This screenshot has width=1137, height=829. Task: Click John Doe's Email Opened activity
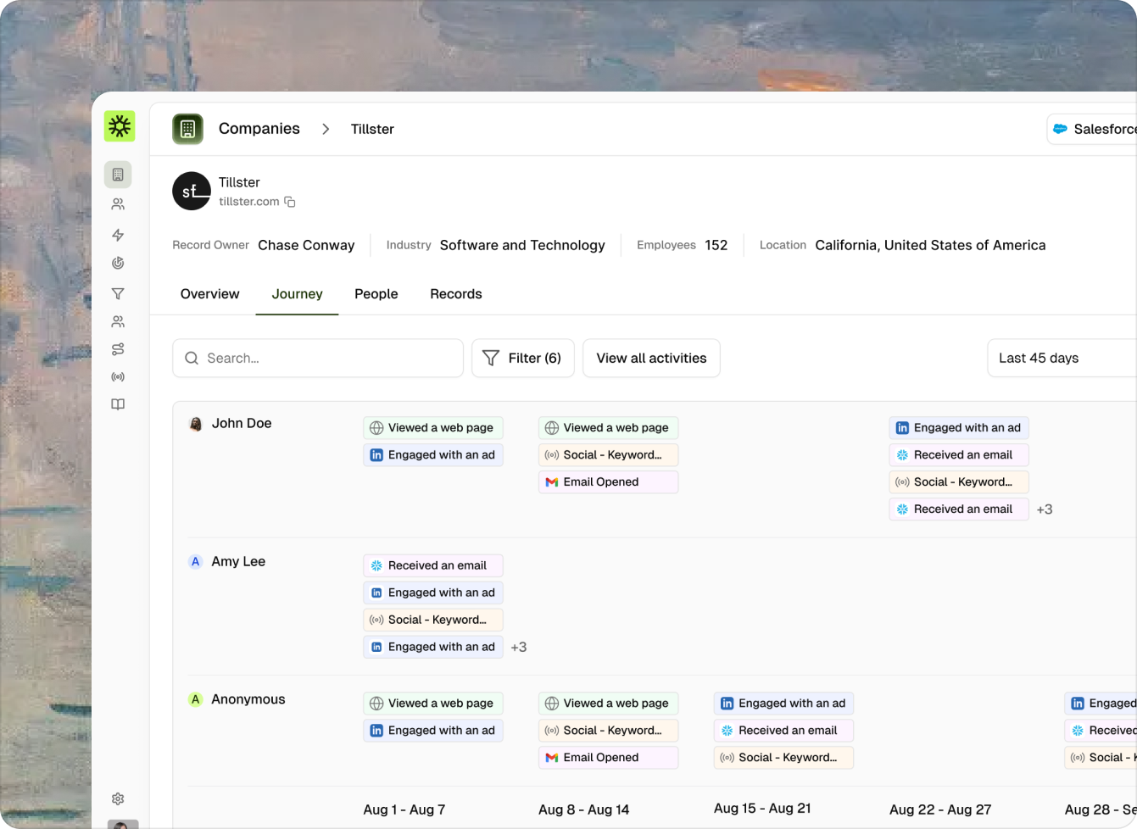pos(609,482)
